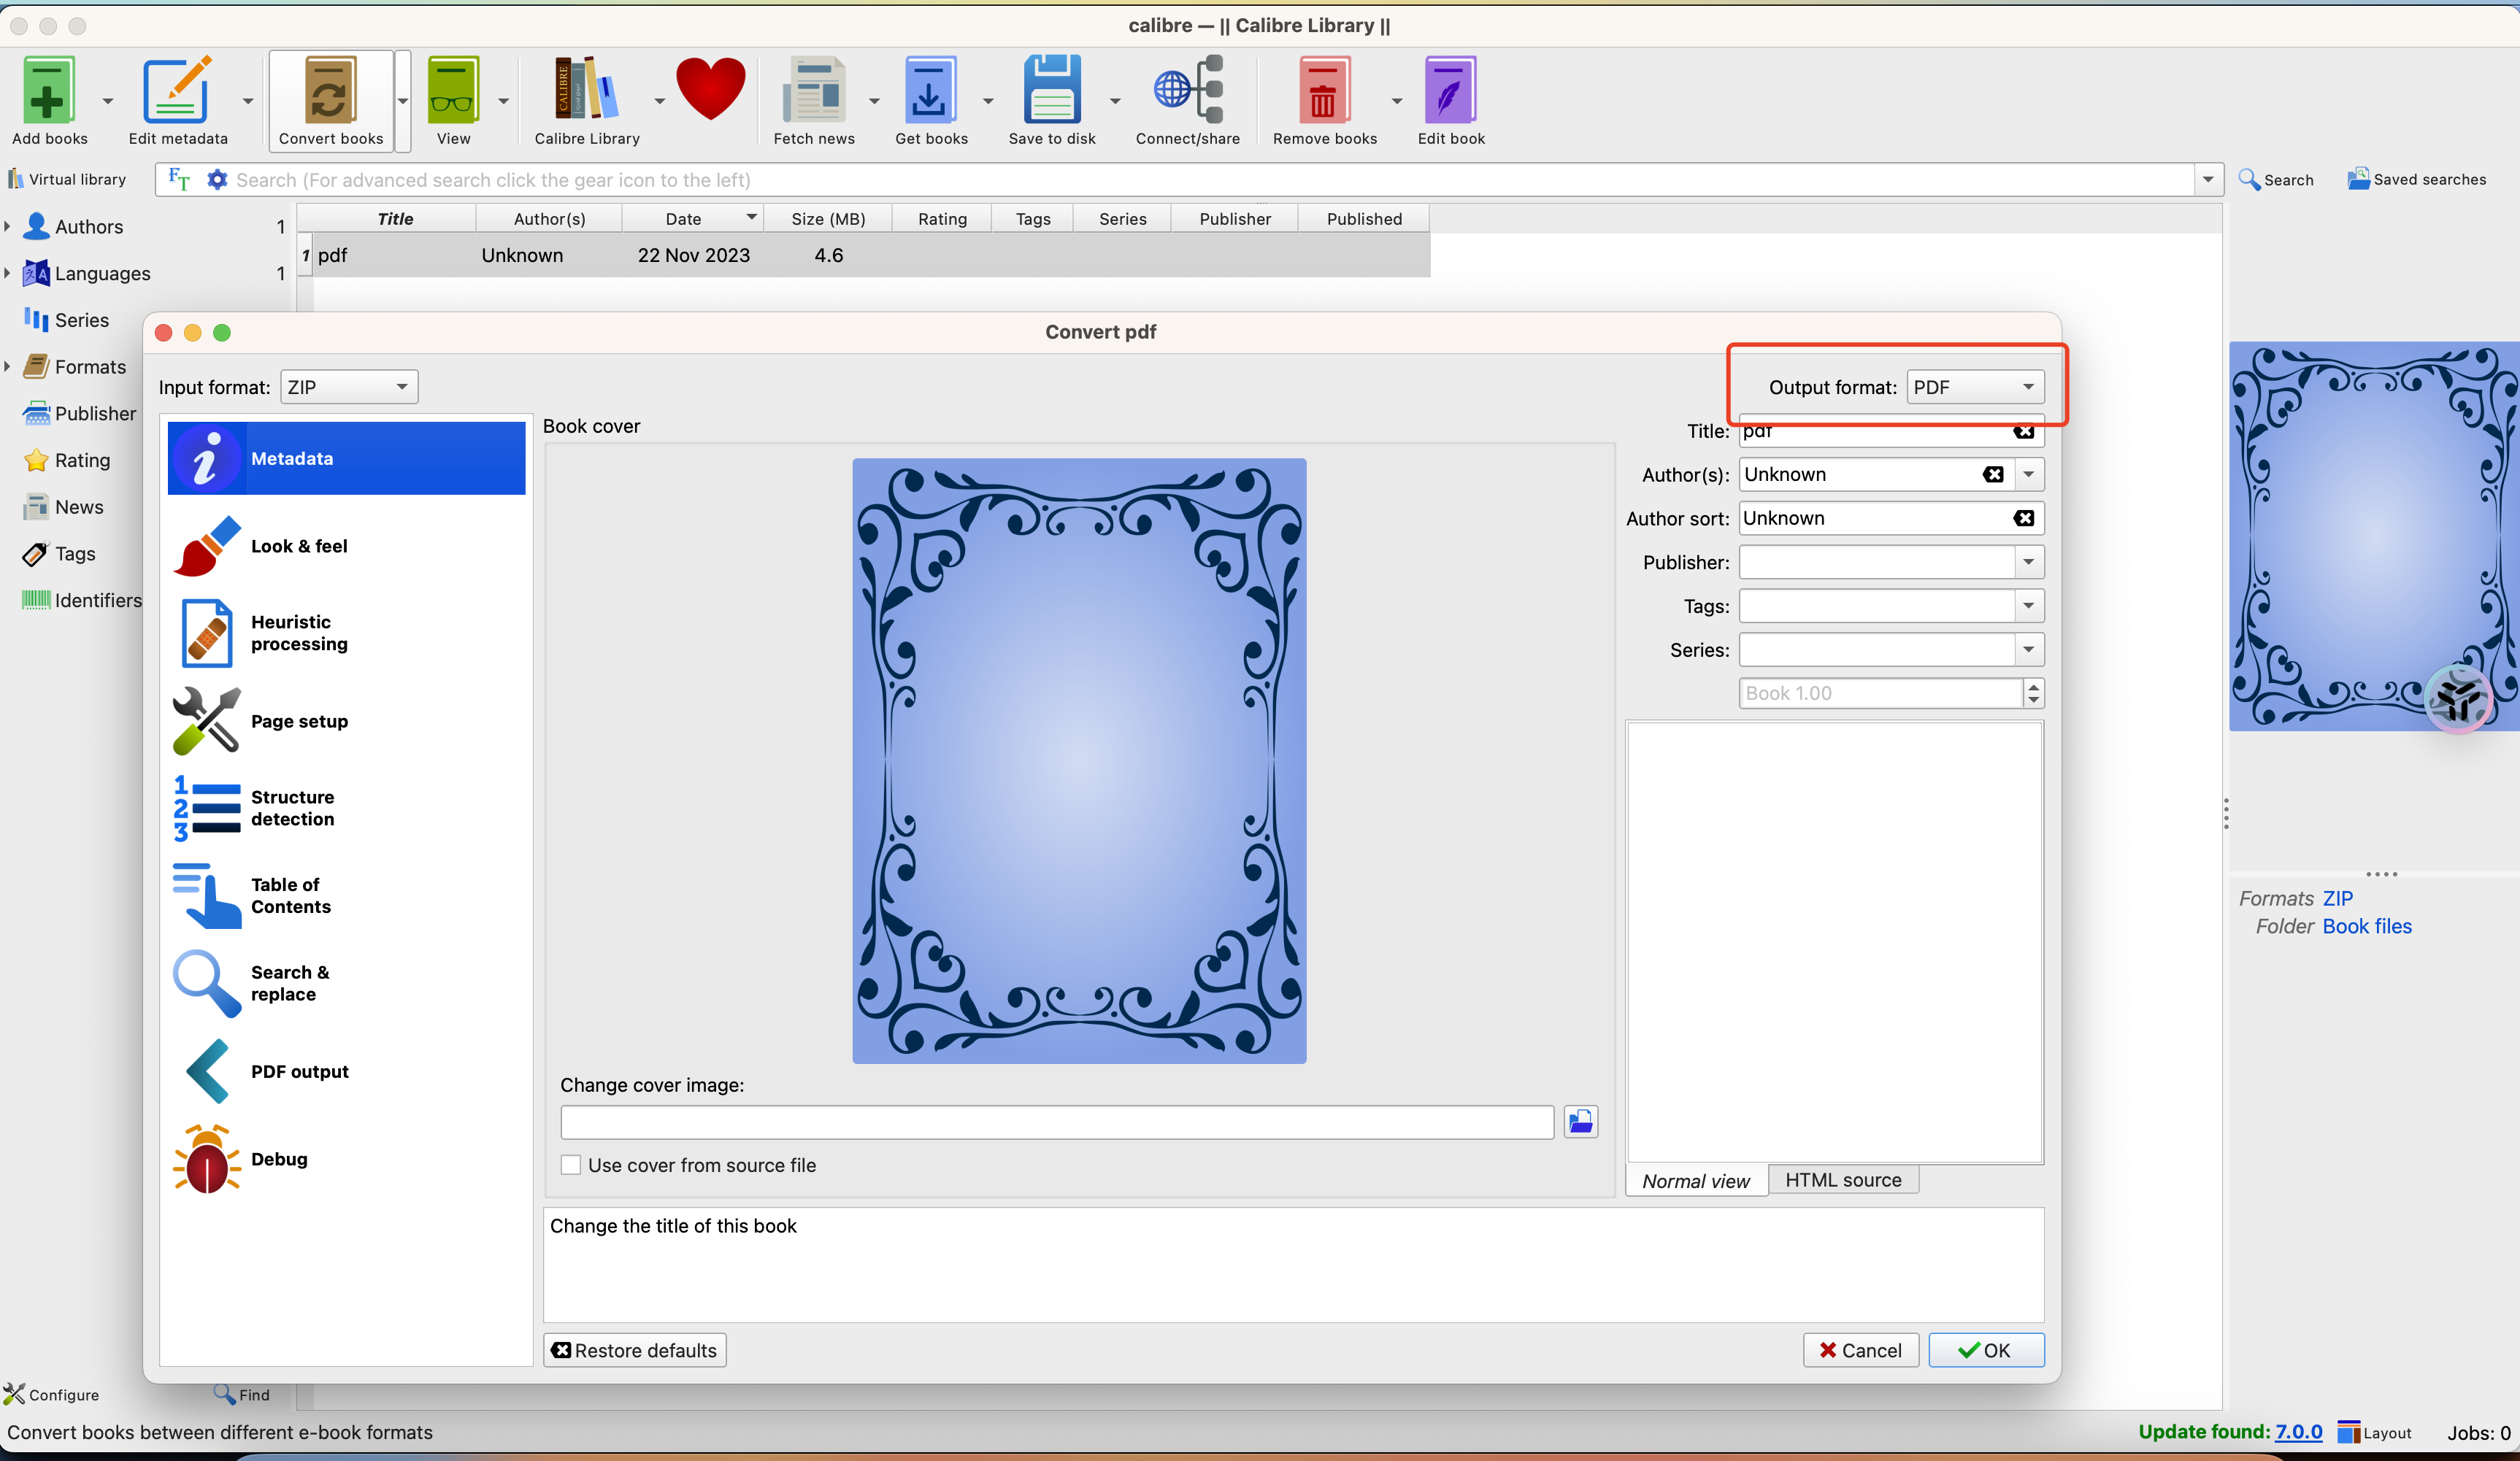The height and width of the screenshot is (1461, 2520).
Task: Enable Use cover from source file
Action: click(571, 1165)
